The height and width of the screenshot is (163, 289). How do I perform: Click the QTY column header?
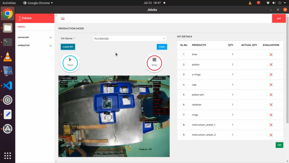pos(231,45)
